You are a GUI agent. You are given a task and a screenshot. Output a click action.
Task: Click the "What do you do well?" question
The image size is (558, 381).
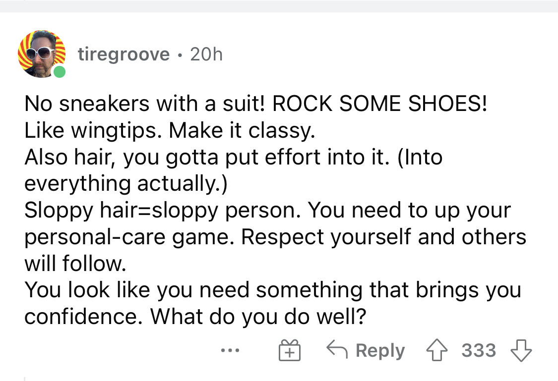point(258,316)
